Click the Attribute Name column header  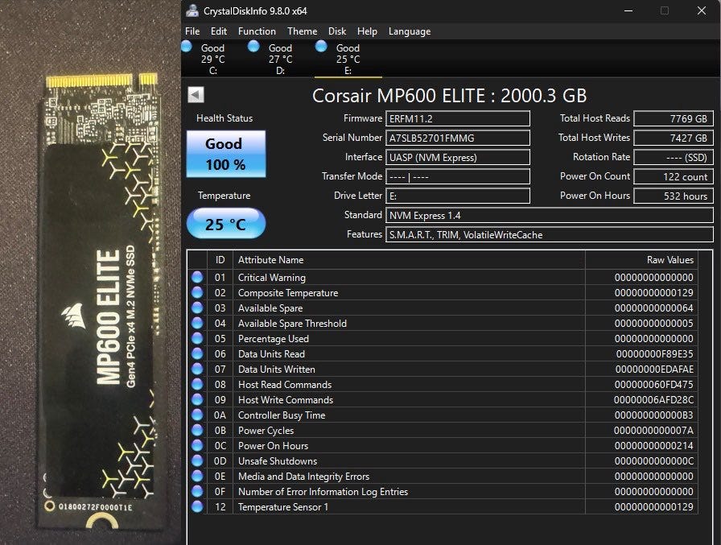pyautogui.click(x=409, y=259)
